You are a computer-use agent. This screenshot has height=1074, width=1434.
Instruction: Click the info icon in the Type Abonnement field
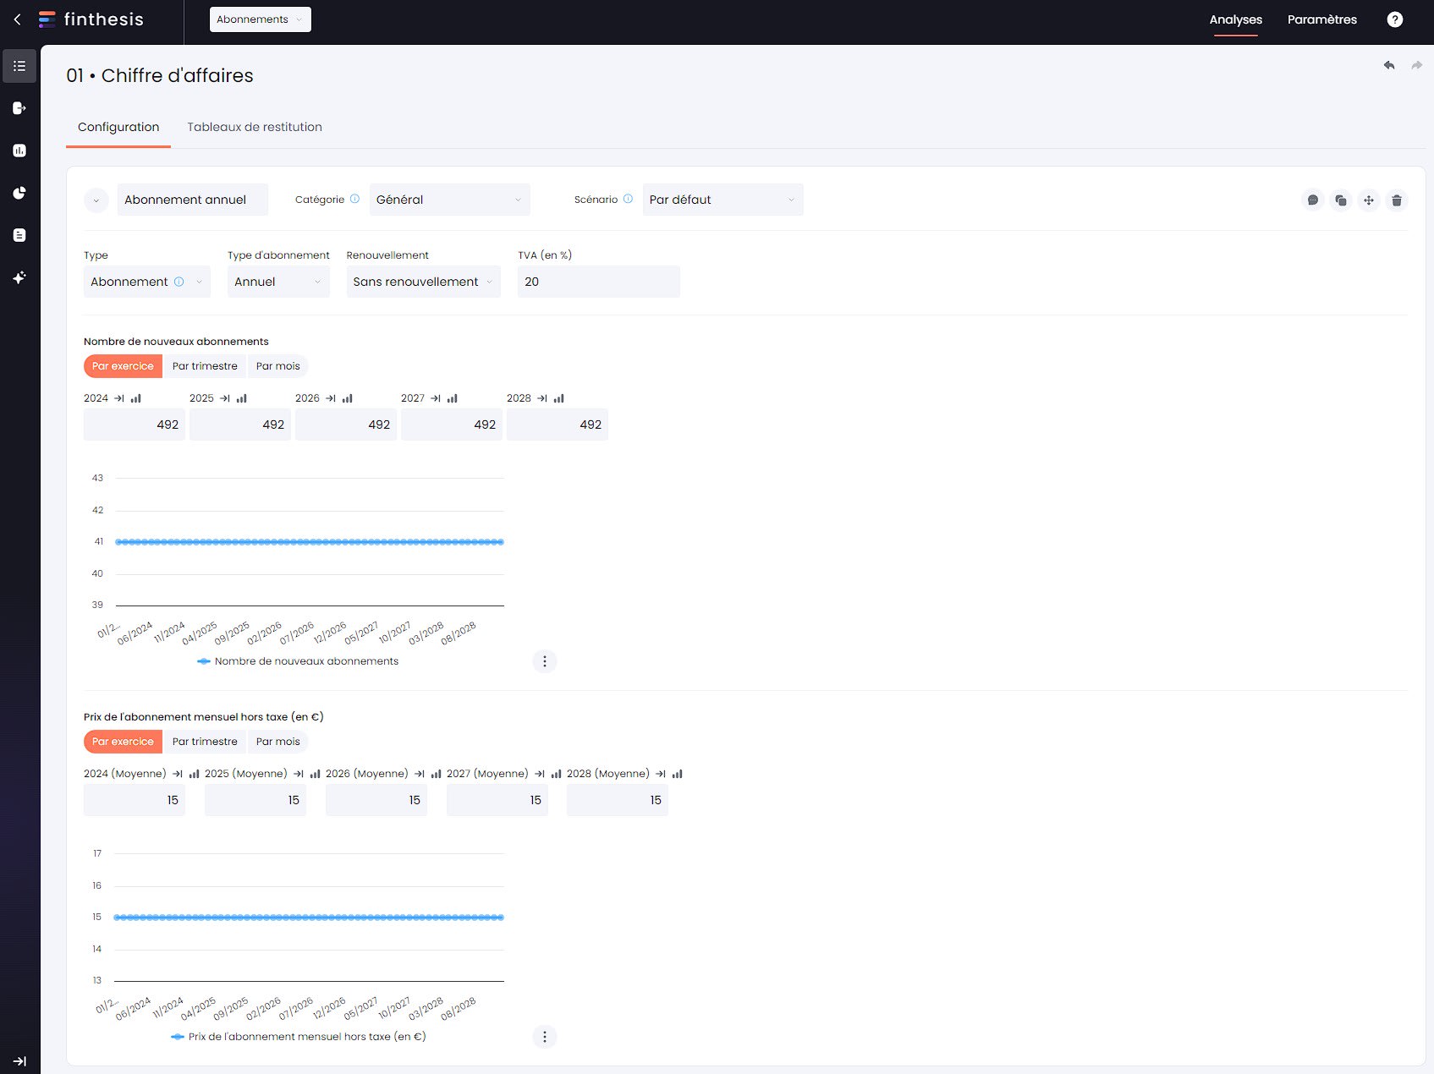179,282
